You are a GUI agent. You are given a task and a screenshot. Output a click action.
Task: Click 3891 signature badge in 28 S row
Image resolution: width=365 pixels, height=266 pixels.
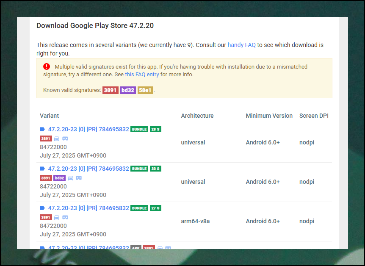[46, 139]
